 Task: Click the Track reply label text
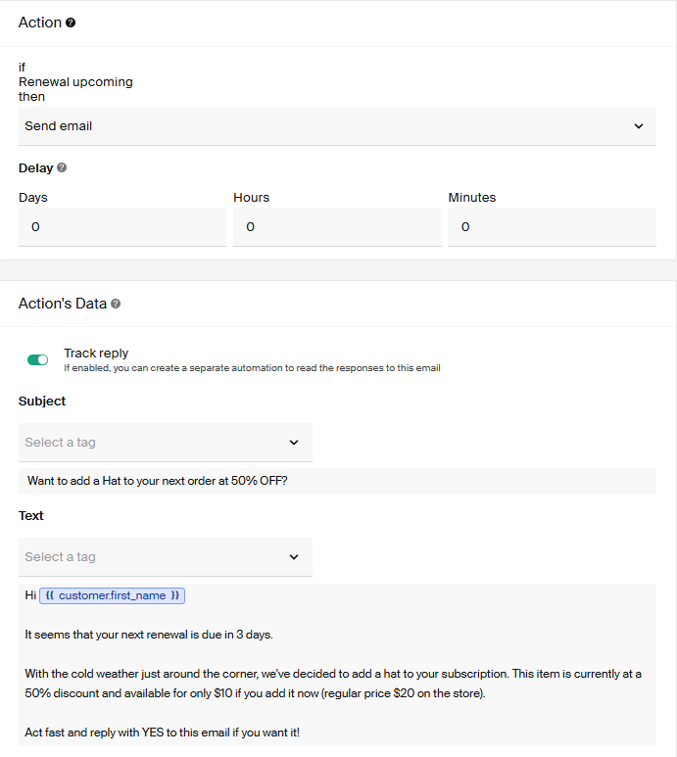pos(96,353)
